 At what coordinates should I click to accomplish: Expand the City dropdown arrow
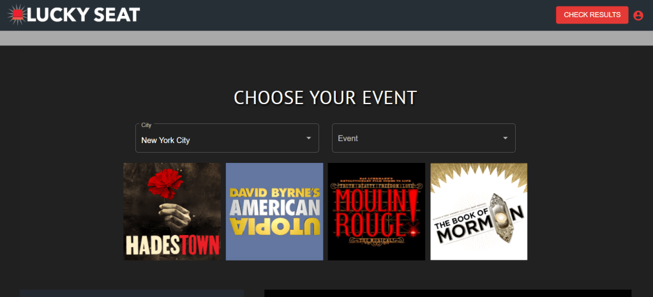[308, 138]
